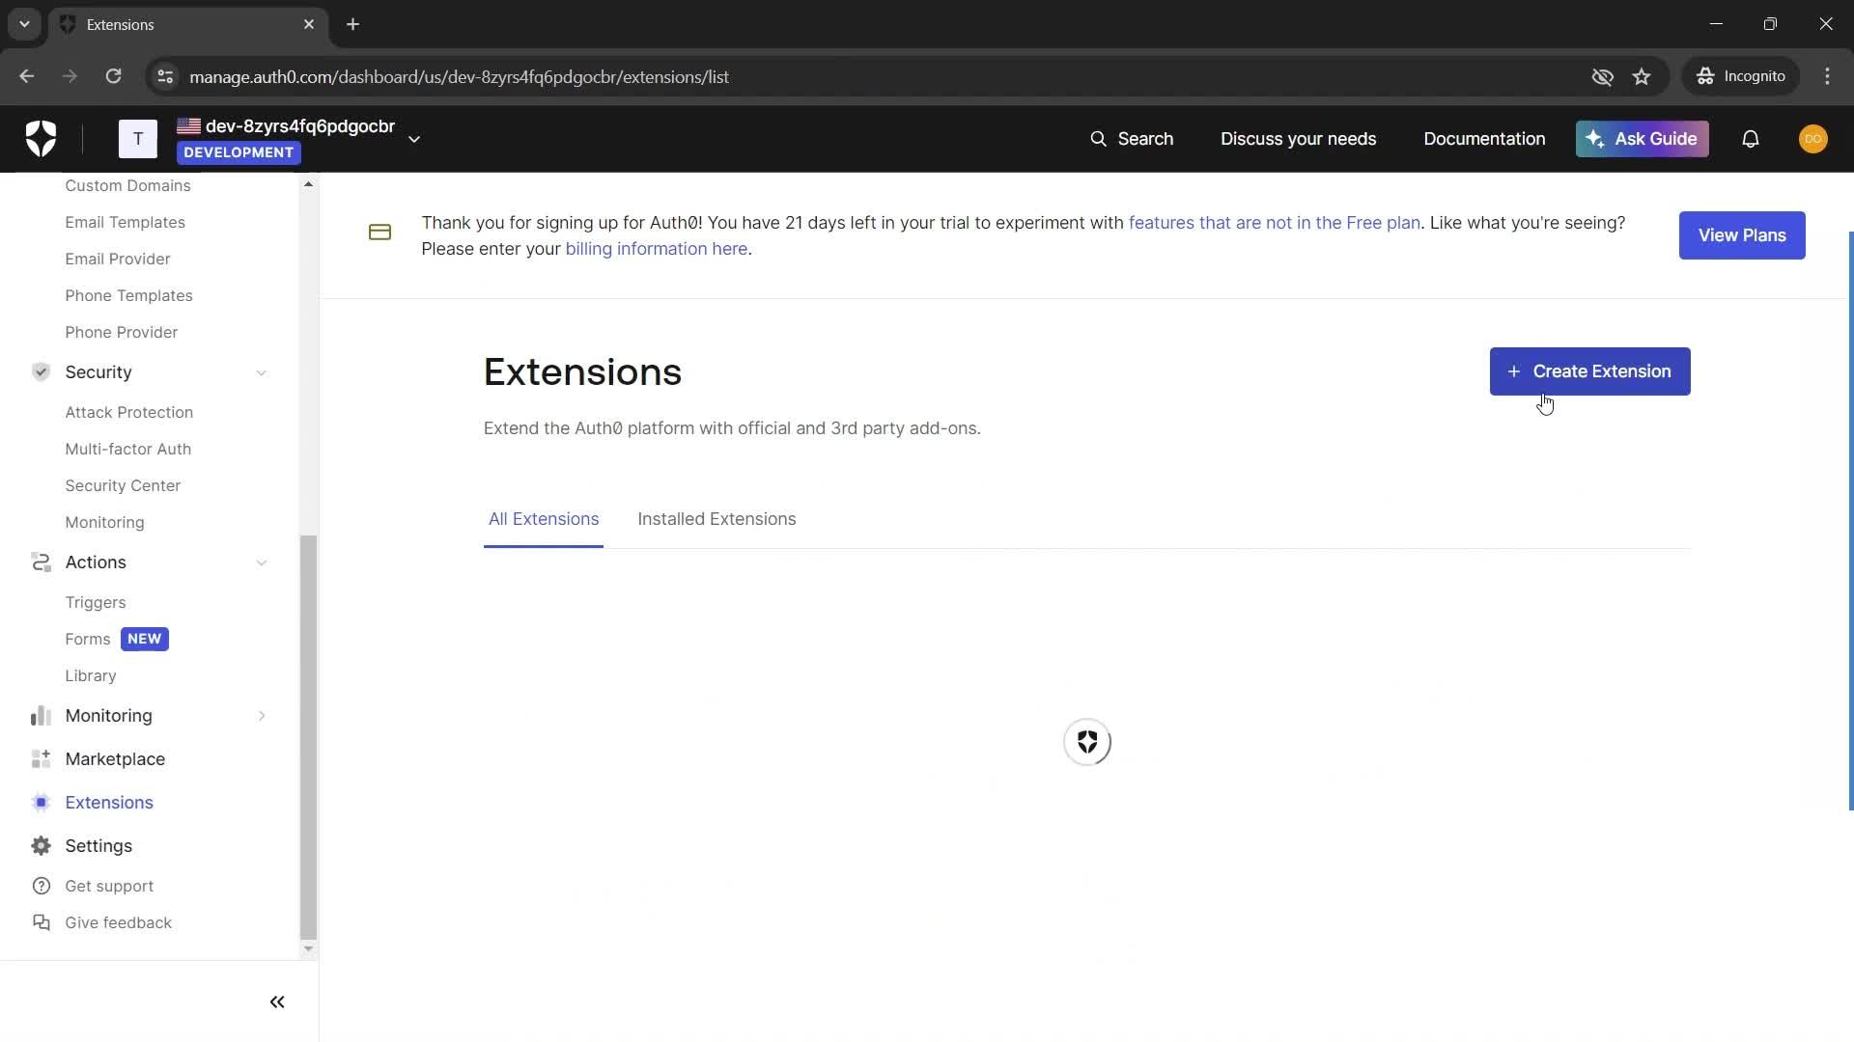Open Monitoring under Security
The height and width of the screenshot is (1042, 1854).
pos(104,523)
